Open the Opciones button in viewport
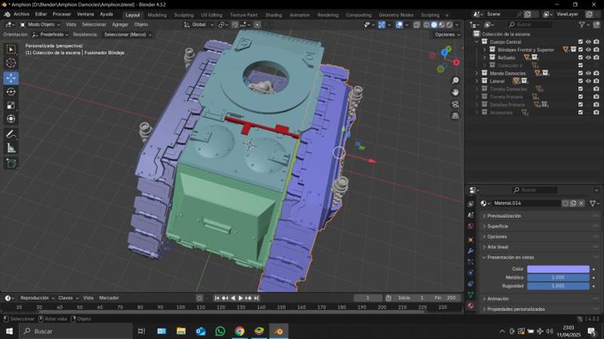This screenshot has height=339, width=604. (x=445, y=35)
